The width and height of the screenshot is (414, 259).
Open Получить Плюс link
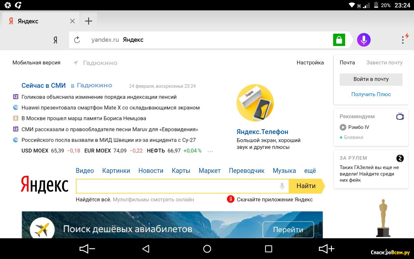371,94
